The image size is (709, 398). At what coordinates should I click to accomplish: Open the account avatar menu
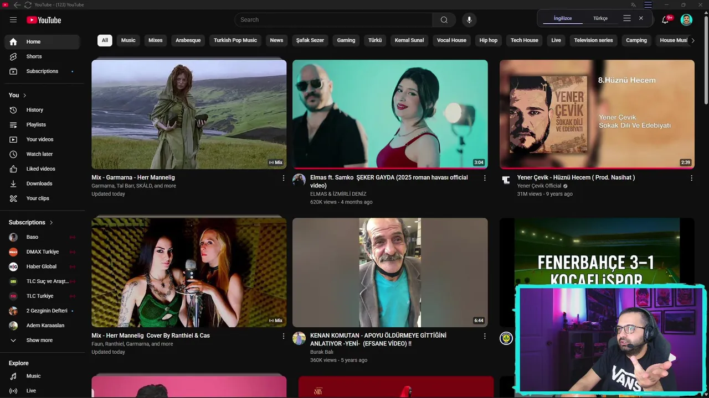point(686,20)
